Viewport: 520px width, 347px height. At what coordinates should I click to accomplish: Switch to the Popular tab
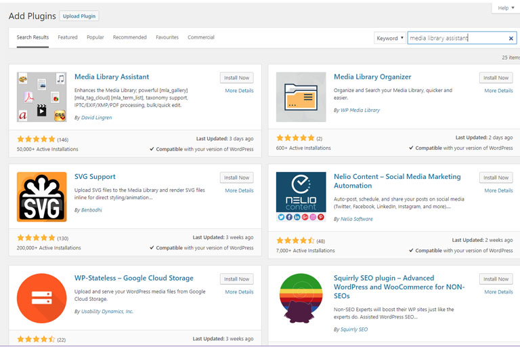tap(95, 37)
